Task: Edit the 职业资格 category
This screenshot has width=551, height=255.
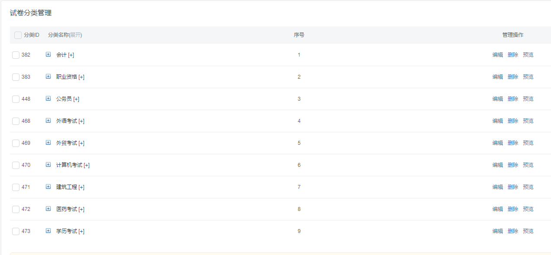Action: 497,77
